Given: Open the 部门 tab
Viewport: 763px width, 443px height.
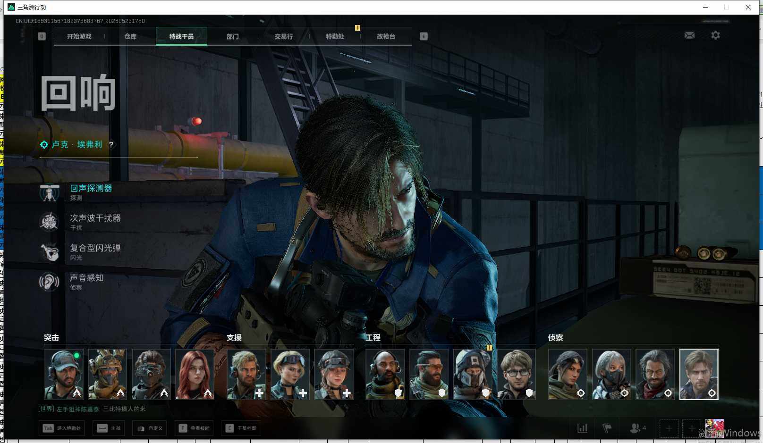Looking at the screenshot, I should (232, 36).
